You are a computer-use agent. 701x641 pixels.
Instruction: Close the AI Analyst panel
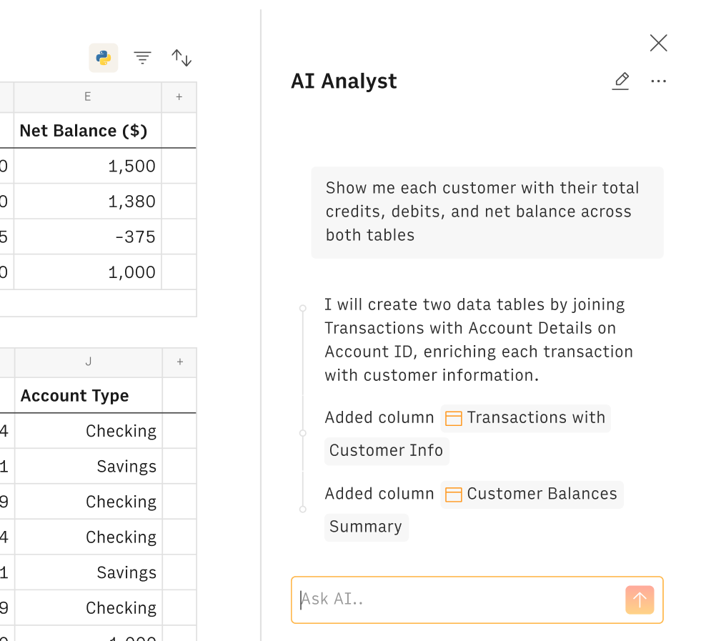[658, 43]
